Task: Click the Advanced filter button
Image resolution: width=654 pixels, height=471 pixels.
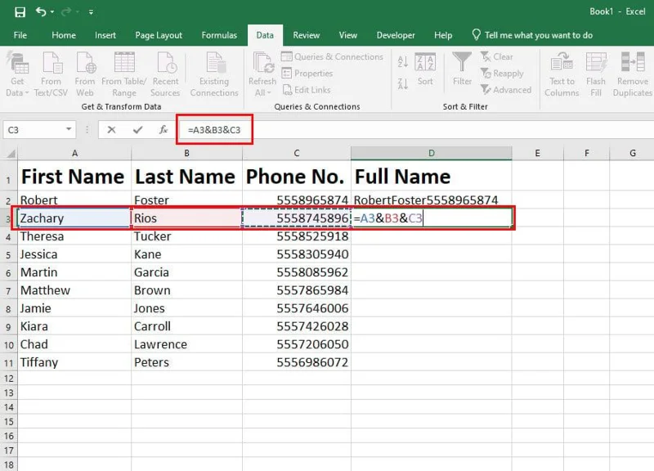Action: [x=506, y=90]
